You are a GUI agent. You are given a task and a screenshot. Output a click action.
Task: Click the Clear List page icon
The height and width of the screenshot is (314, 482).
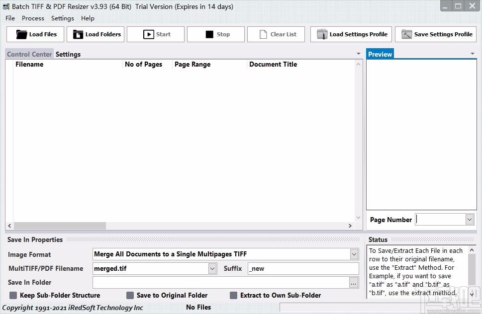point(263,34)
